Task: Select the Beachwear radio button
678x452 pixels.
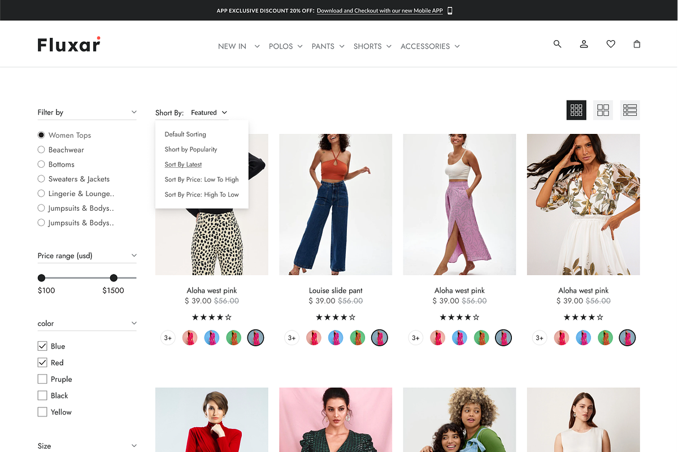Action: click(41, 150)
